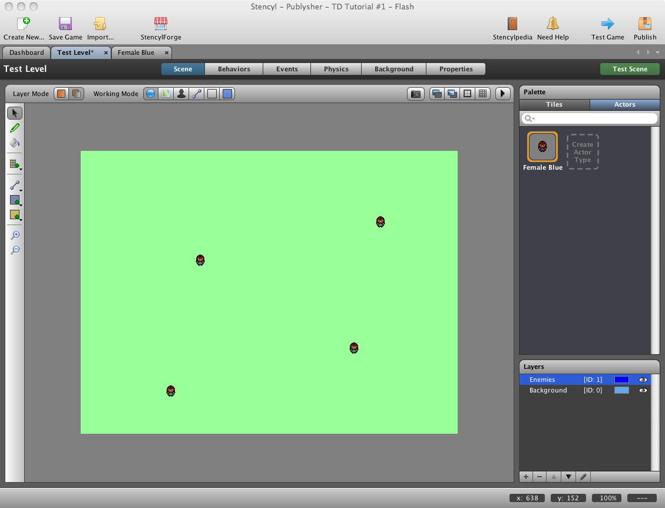This screenshot has height=508, width=665.
Task: Click the tan terrain region add tool
Action: [14, 215]
